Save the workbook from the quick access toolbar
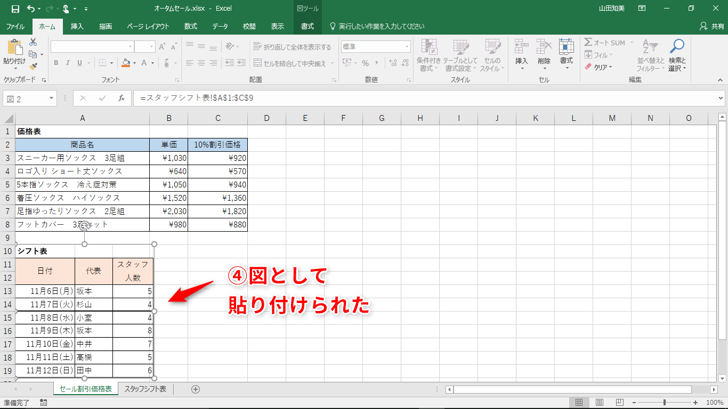This screenshot has width=728, height=409. pyautogui.click(x=15, y=9)
